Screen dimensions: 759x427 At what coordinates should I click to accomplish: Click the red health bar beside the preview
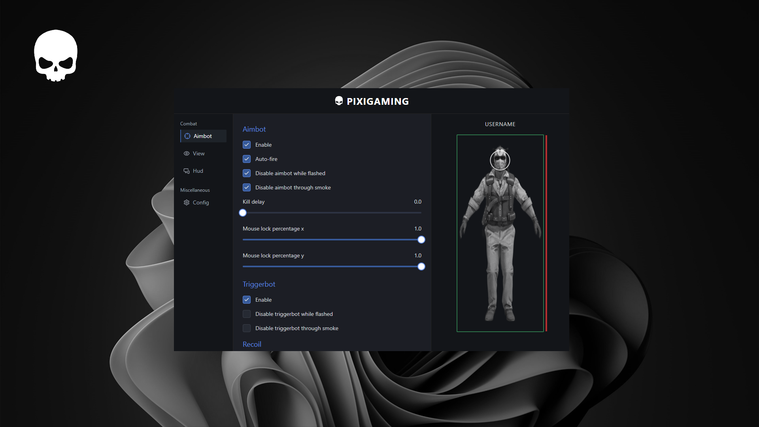[x=546, y=233]
